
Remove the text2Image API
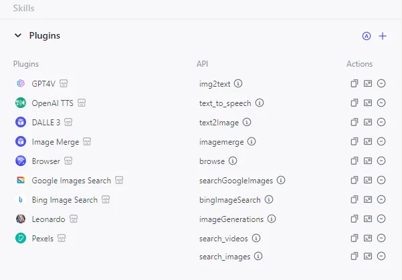click(381, 122)
